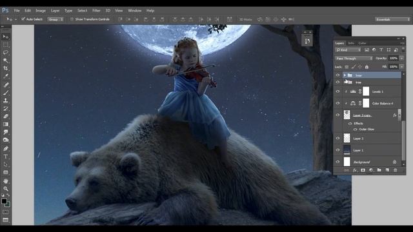Viewport: 413px width, 232px height.
Task: Toggle the Outer Glow effect visibility
Action: (x=355, y=129)
